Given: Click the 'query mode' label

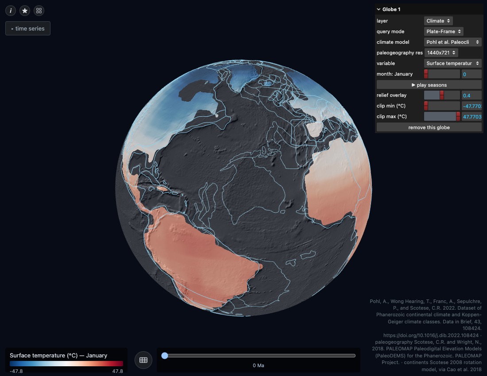Looking at the screenshot, I should click(x=390, y=31).
